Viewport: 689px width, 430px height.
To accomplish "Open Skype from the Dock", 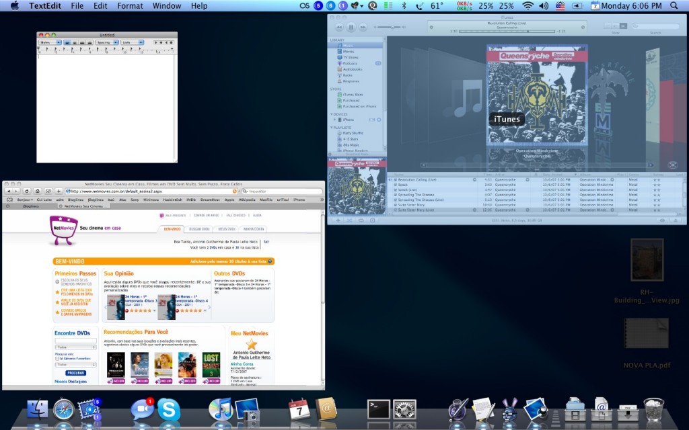I will [169, 410].
